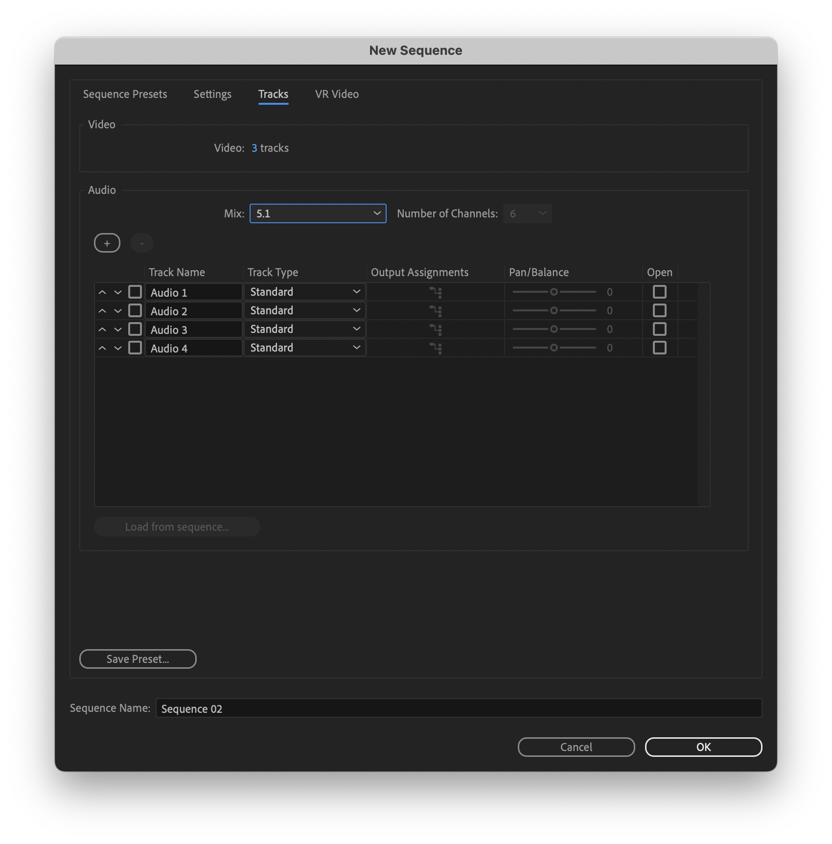This screenshot has height=844, width=832.
Task: Open output assignment settings for Audio 2
Action: (x=436, y=310)
